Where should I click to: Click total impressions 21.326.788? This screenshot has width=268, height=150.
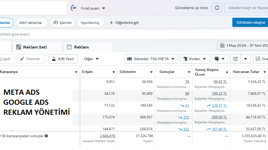(144, 136)
